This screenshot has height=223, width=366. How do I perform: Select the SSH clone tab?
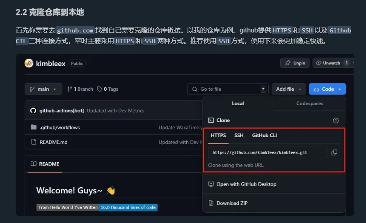[239, 135]
